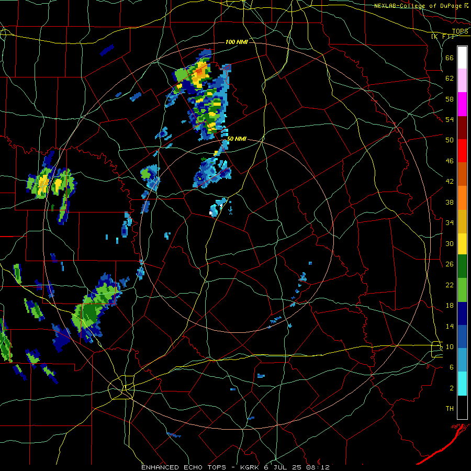
Task: Click the legend value '26'
Action: point(450,264)
